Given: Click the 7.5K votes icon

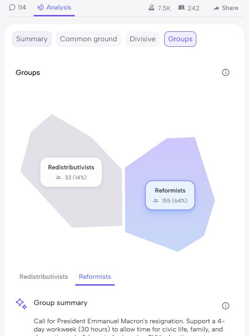Looking at the screenshot, I should pos(151,8).
